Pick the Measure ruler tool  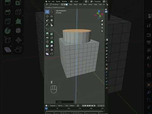pyautogui.click(x=52, y=25)
